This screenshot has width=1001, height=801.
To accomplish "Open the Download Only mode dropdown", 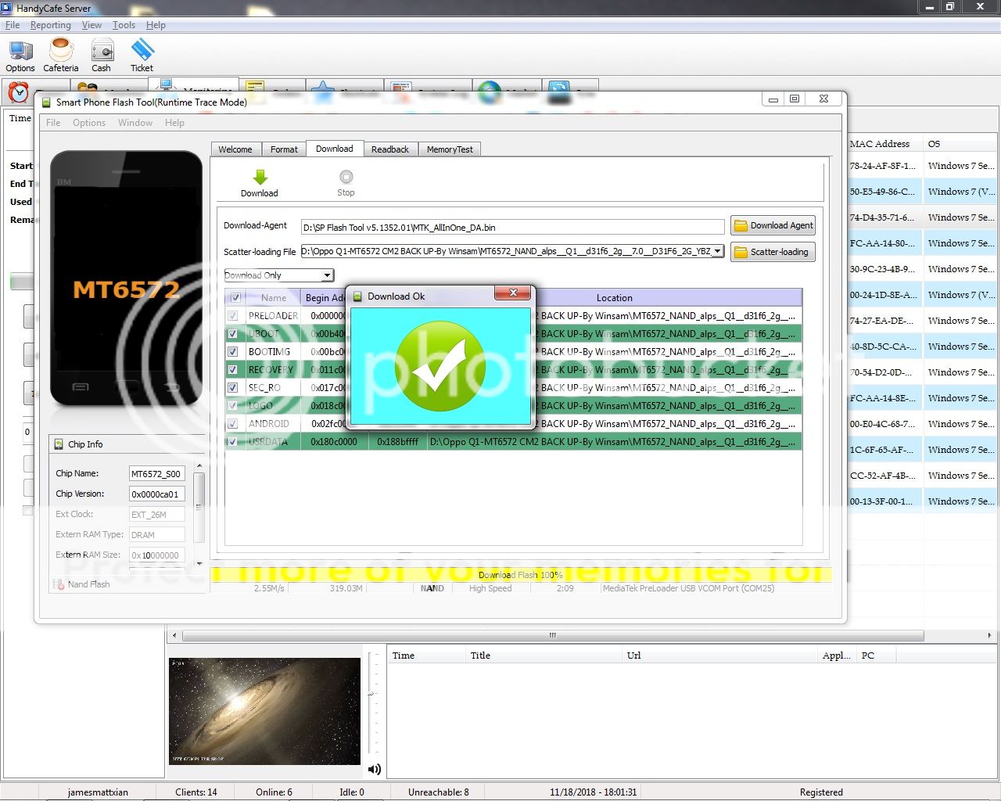I will (327, 275).
